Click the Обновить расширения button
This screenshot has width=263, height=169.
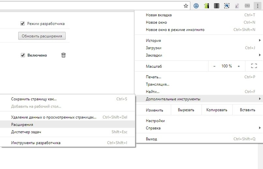point(42,36)
